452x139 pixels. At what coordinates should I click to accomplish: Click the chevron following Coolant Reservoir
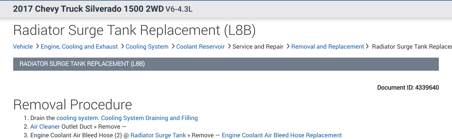(229, 46)
